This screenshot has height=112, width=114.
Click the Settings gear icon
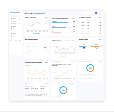click(11, 34)
